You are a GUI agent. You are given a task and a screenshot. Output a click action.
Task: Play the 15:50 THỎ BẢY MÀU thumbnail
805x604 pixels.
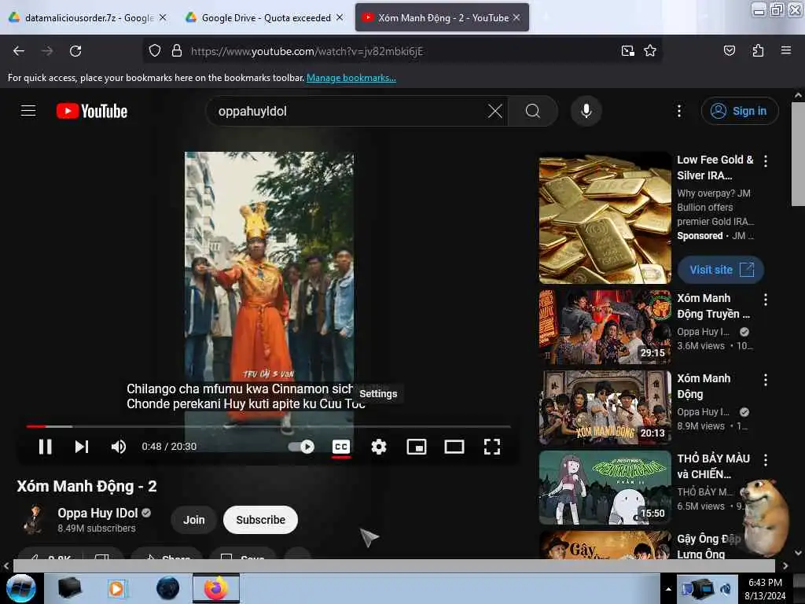(x=605, y=487)
